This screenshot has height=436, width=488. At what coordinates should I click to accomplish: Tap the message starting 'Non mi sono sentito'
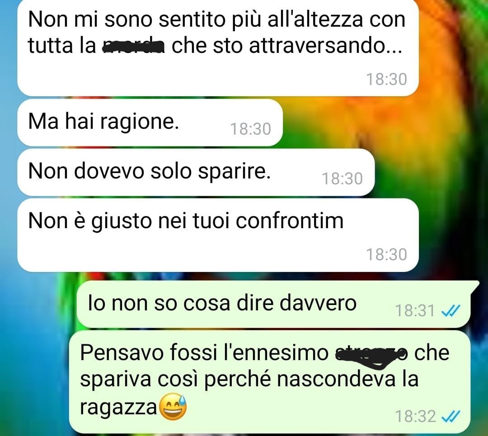[218, 47]
